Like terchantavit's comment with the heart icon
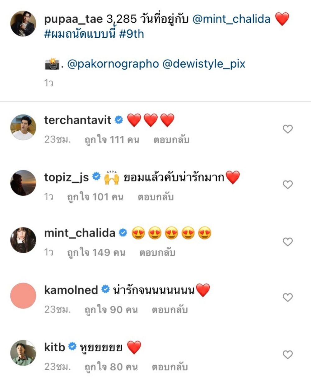 (288, 129)
